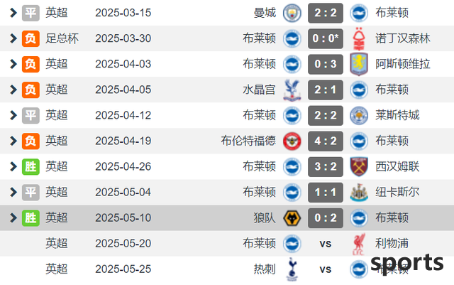Click the green 胜 badge for 2025-04-26
The height and width of the screenshot is (285, 454).
31,166
